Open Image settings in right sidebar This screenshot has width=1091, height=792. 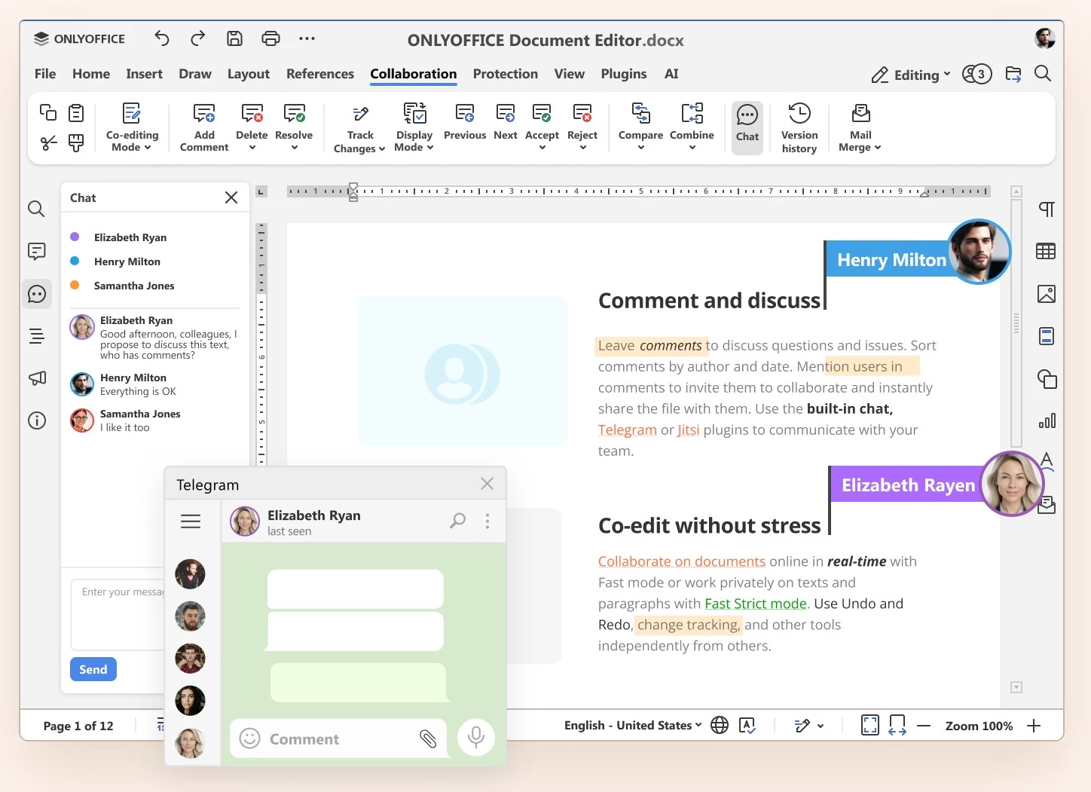(x=1047, y=294)
